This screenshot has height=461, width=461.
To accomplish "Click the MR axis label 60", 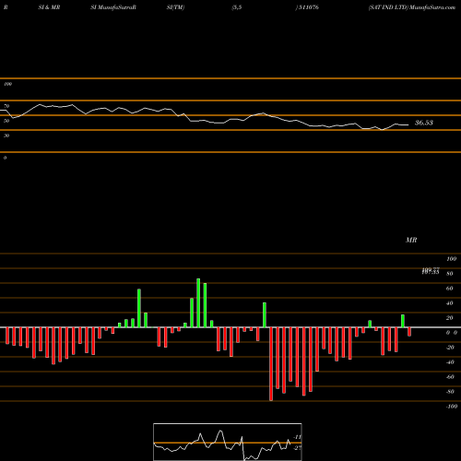I will coord(450,289).
